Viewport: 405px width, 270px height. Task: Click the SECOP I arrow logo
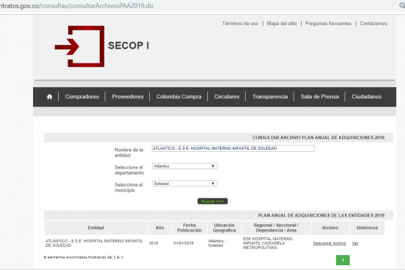pos(80,47)
